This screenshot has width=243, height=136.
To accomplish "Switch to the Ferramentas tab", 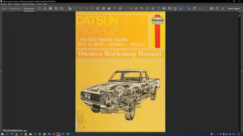I will click(x=15, y=8).
